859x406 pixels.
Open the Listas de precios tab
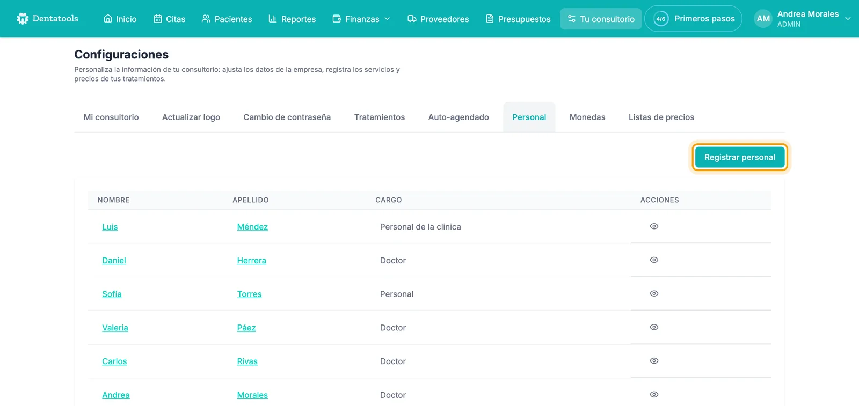[x=661, y=117]
